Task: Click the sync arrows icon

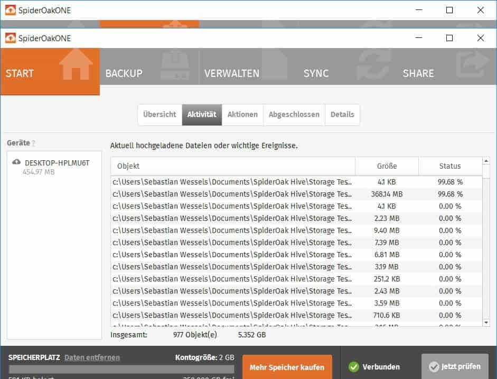Action: pyautogui.click(x=373, y=65)
